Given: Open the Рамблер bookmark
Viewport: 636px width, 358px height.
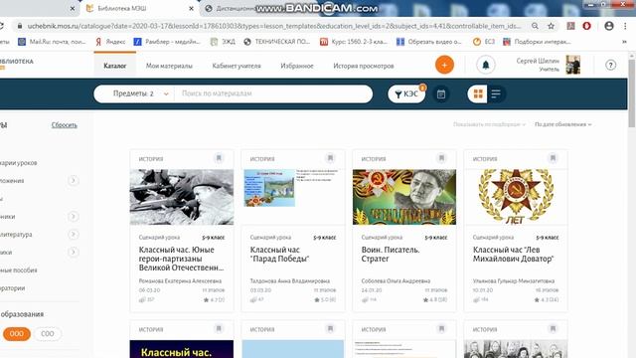Looking at the screenshot, I should 167,42.
